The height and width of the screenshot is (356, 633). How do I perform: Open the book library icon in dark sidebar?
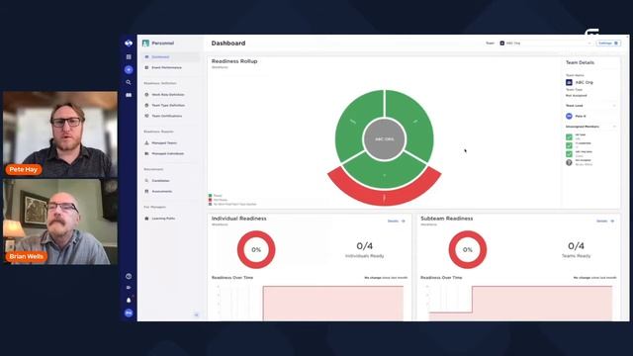point(129,95)
